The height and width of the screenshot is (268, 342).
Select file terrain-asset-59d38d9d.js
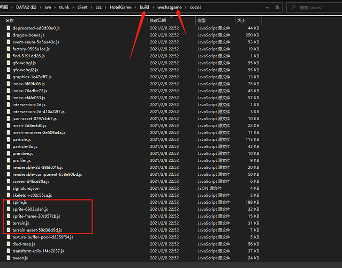point(37,230)
